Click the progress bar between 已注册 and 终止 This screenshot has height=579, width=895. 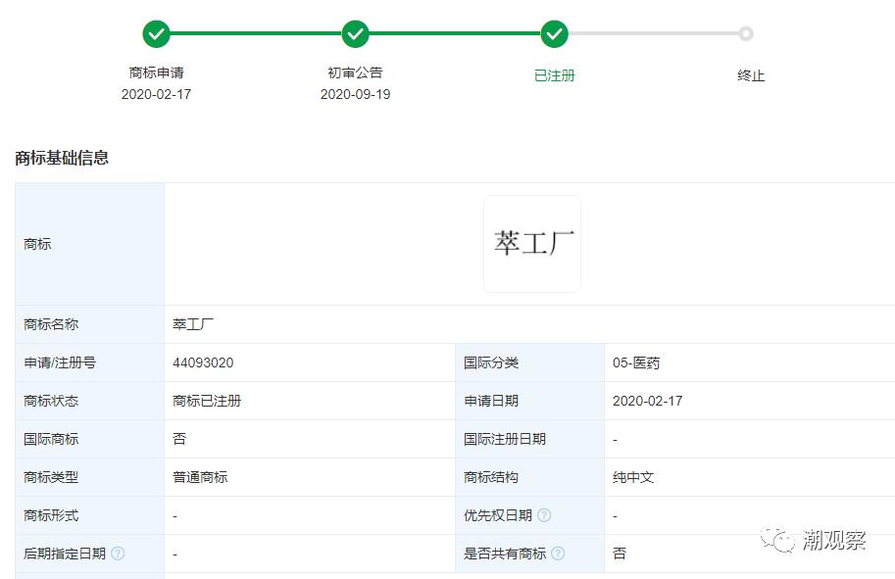(652, 32)
